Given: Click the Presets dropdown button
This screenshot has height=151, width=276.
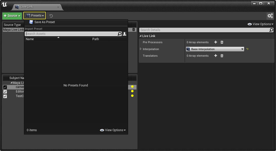Looking at the screenshot, I should click(35, 16).
